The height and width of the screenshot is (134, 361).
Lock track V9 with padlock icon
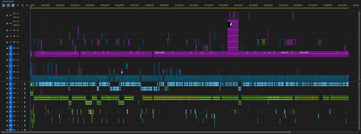[7, 30]
